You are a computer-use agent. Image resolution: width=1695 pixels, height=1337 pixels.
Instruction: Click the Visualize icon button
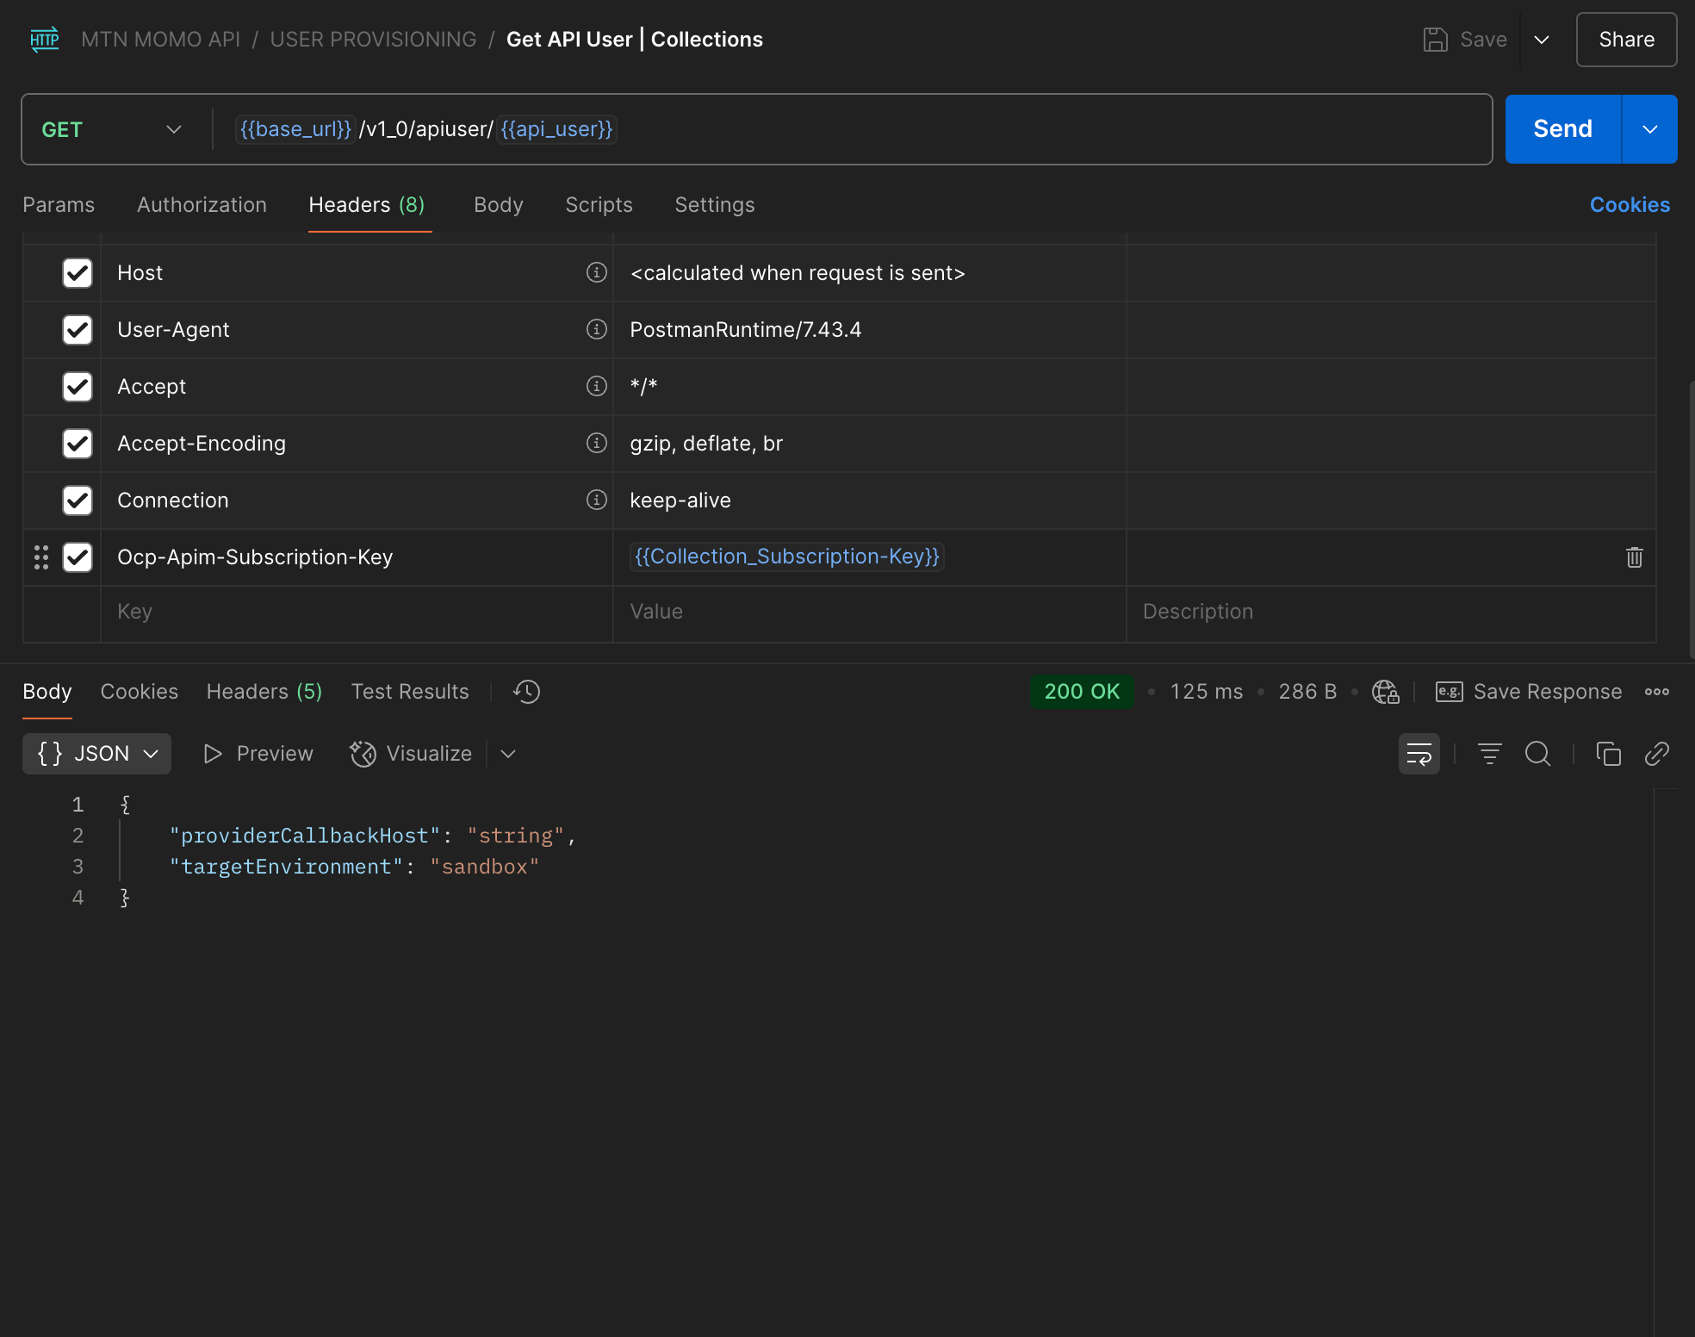coord(411,754)
